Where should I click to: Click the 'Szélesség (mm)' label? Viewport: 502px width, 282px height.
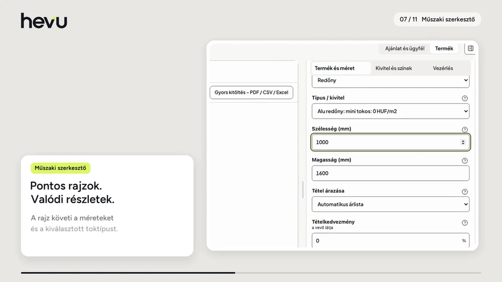[332, 128]
